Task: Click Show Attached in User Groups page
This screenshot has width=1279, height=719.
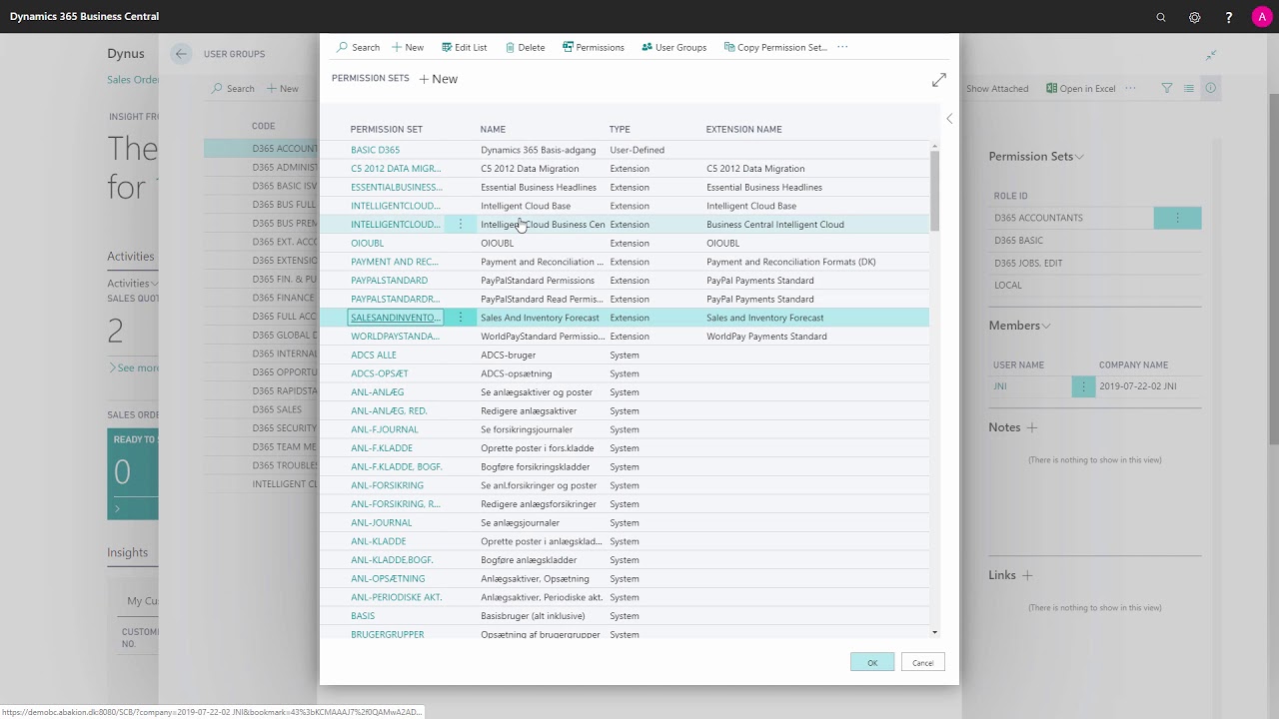Action: (997, 88)
